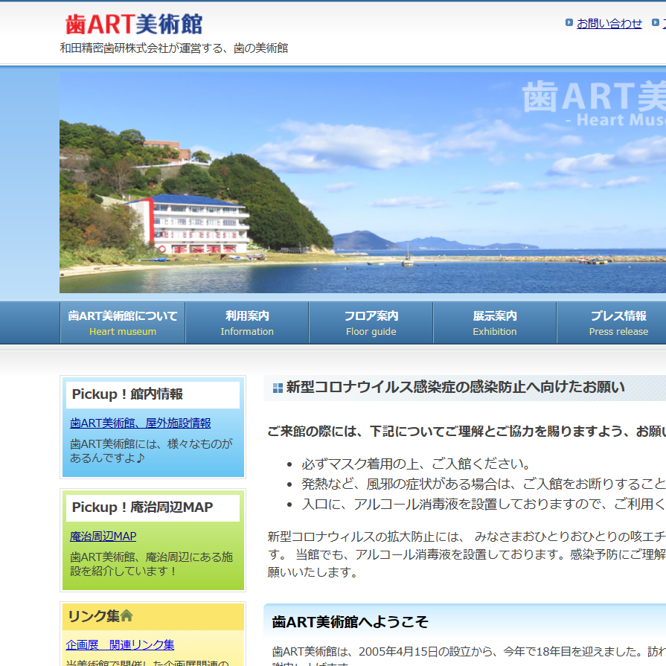The image size is (666, 666).
Task: Open the 歯ART美術館について menu item
Action: [x=123, y=323]
